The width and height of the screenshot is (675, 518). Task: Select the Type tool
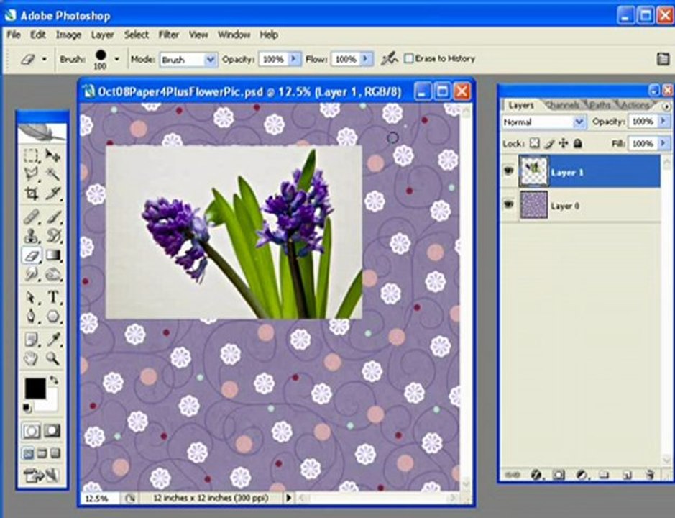pos(53,297)
